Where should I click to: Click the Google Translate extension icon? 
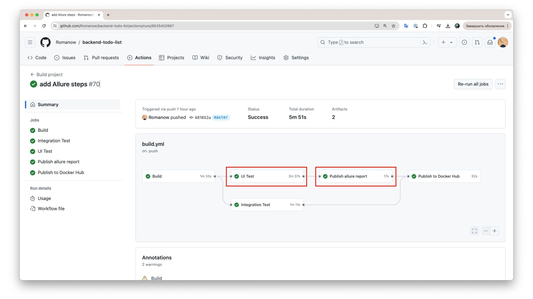(406, 26)
